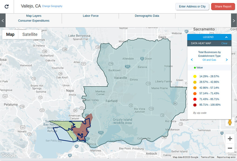The height and width of the screenshot is (161, 237).
Task: Zoom in using the plus map control
Action: [x=230, y=139]
